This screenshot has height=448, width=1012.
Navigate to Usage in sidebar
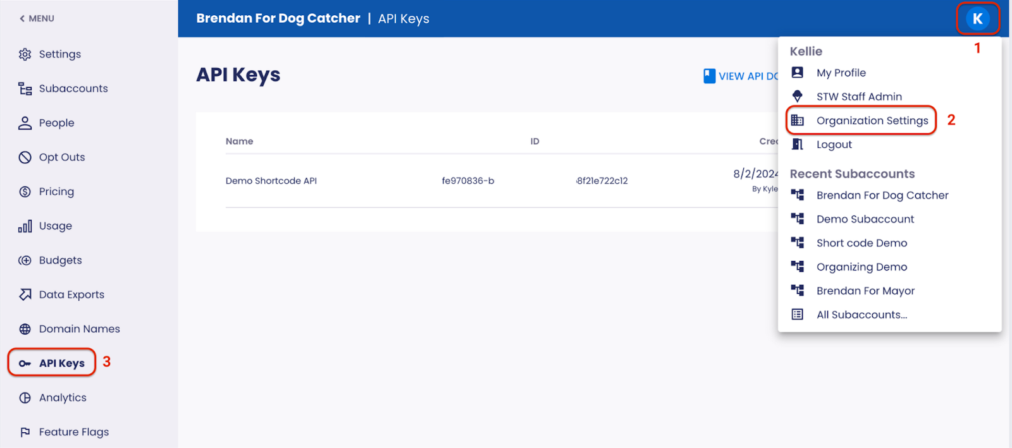56,226
